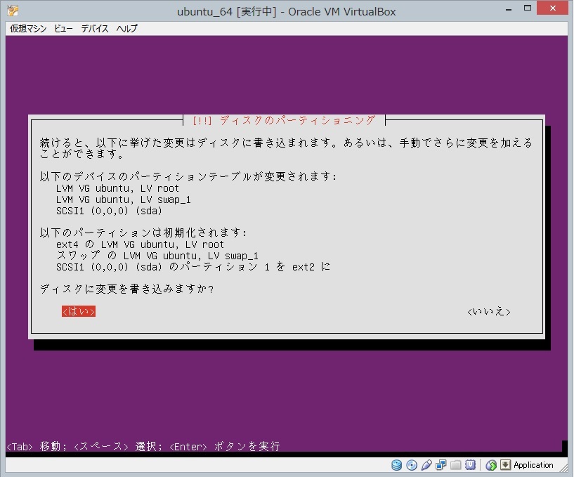
Task: Open the ビュー menu
Action: 63,29
